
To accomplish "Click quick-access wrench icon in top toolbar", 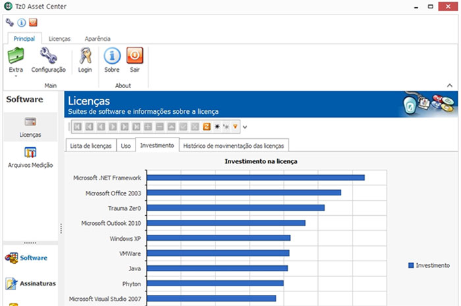I will [10, 22].
